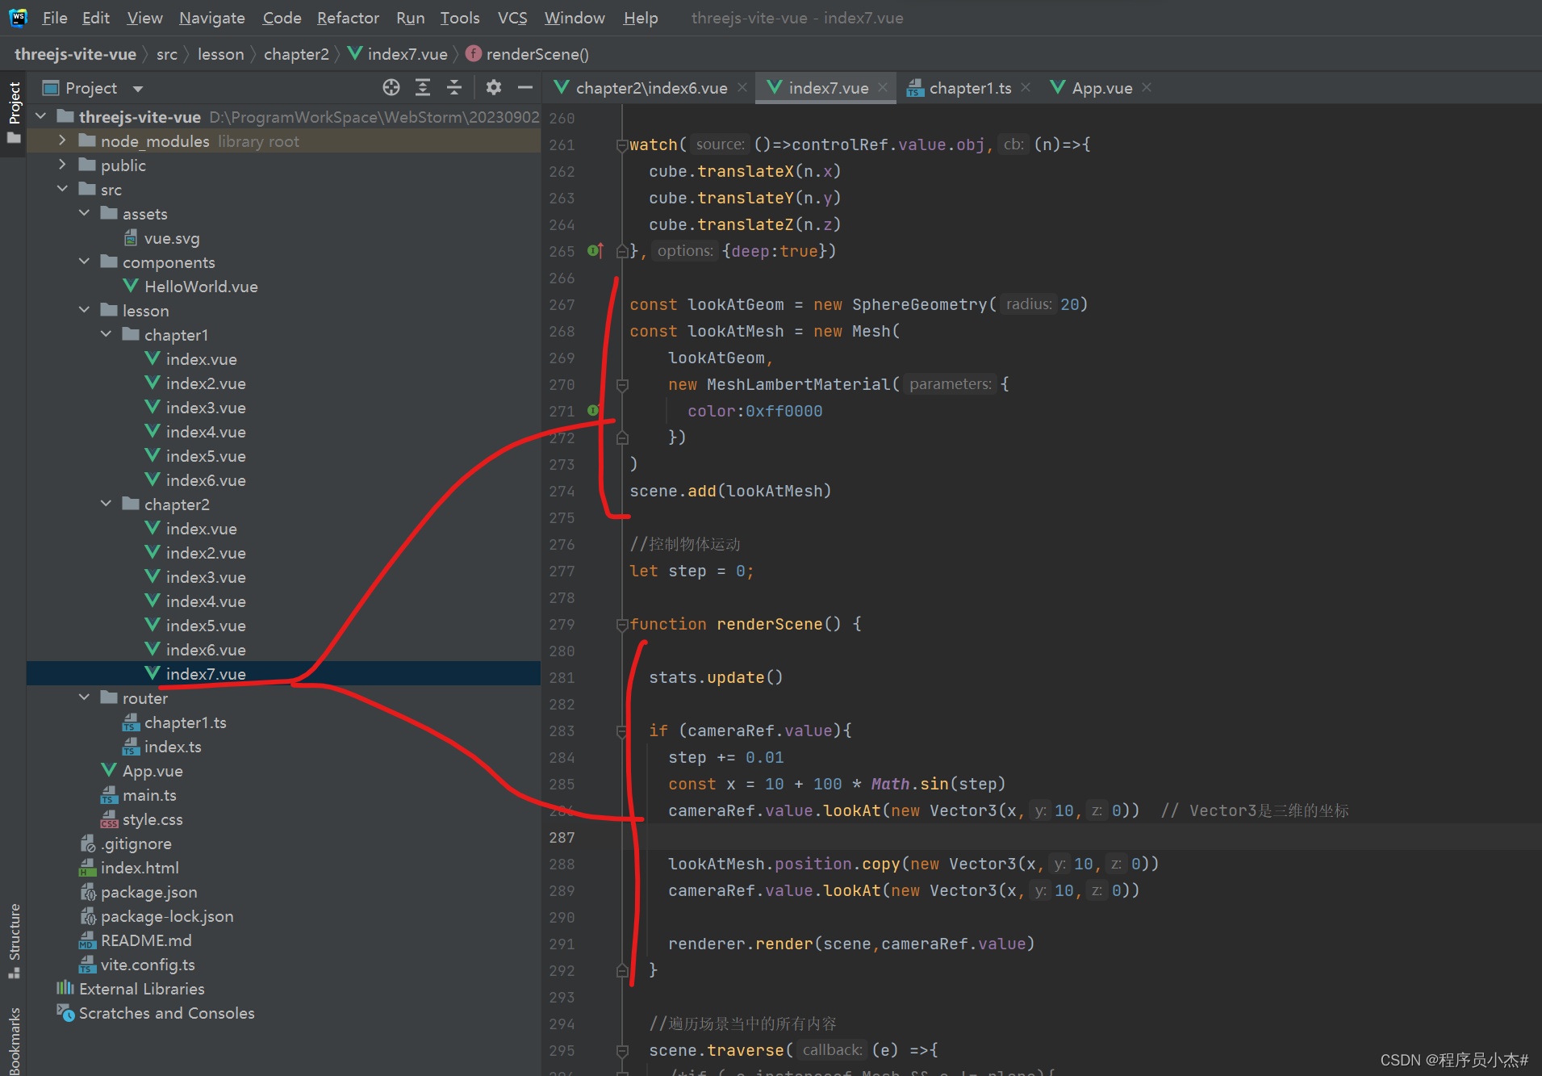The height and width of the screenshot is (1076, 1542).
Task: Open Project panel settings gear
Action: tap(494, 87)
